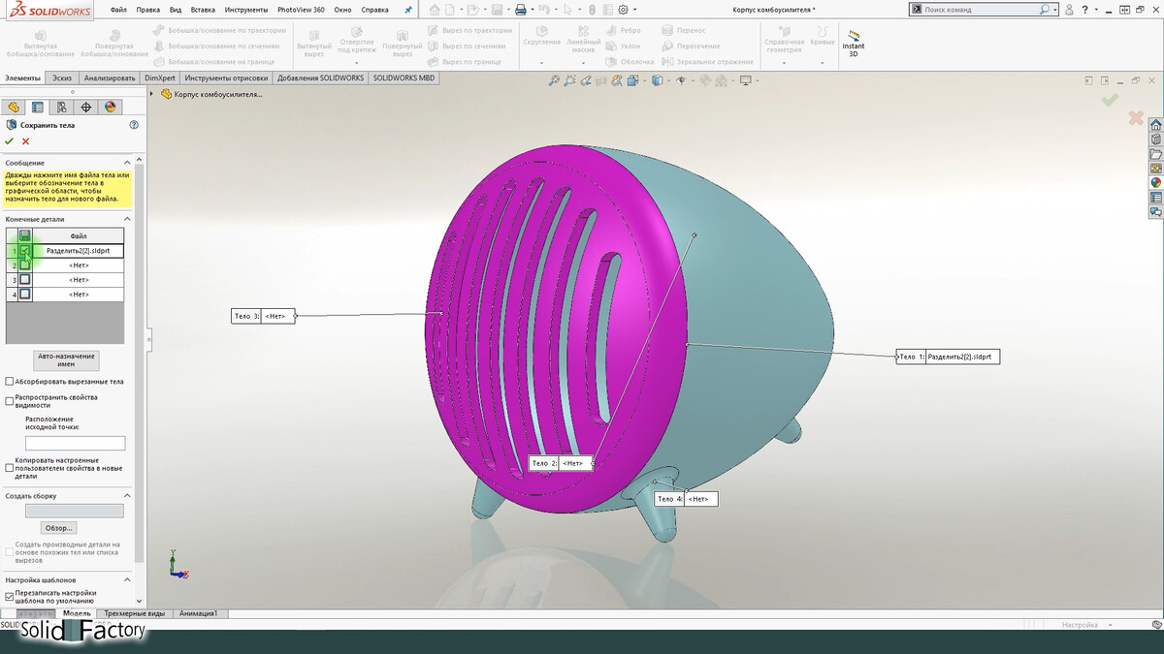Open the DisplayManager color ball tab
Screen dimensions: 1164x654
click(x=110, y=108)
